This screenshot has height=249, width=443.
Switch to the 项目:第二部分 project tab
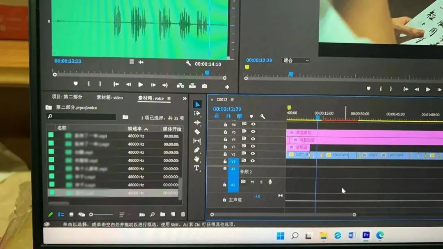(x=67, y=97)
